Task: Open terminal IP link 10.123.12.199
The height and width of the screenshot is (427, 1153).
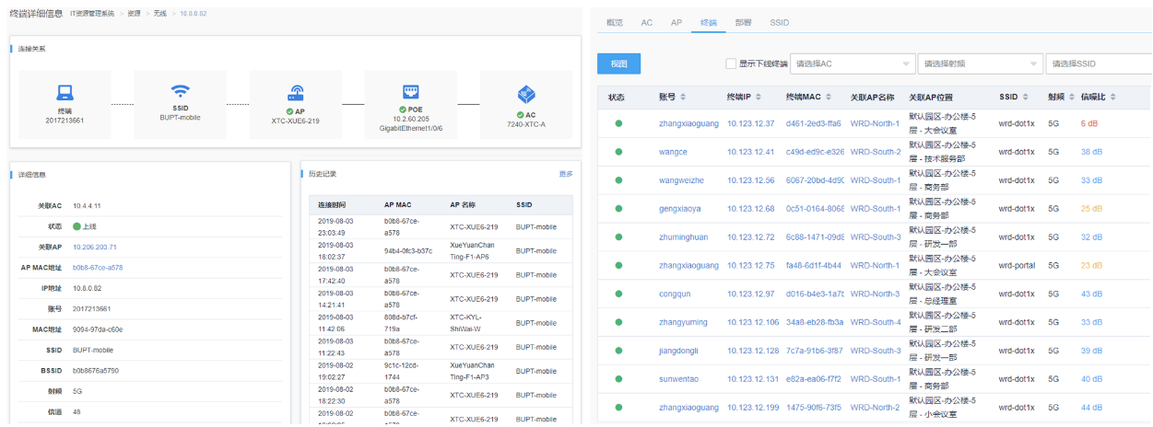Action: (x=753, y=408)
